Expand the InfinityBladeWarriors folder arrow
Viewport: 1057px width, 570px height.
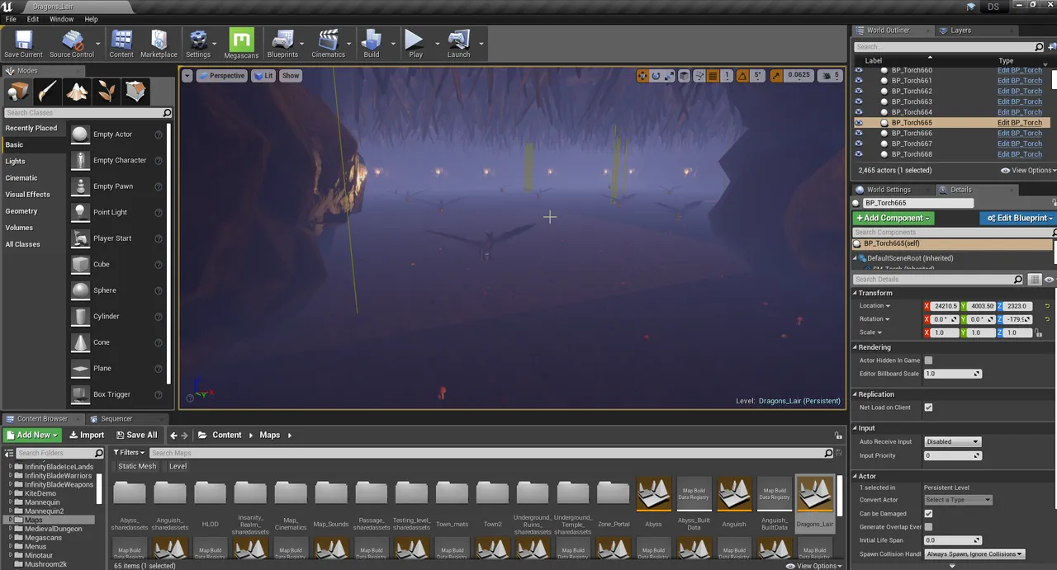click(12, 476)
